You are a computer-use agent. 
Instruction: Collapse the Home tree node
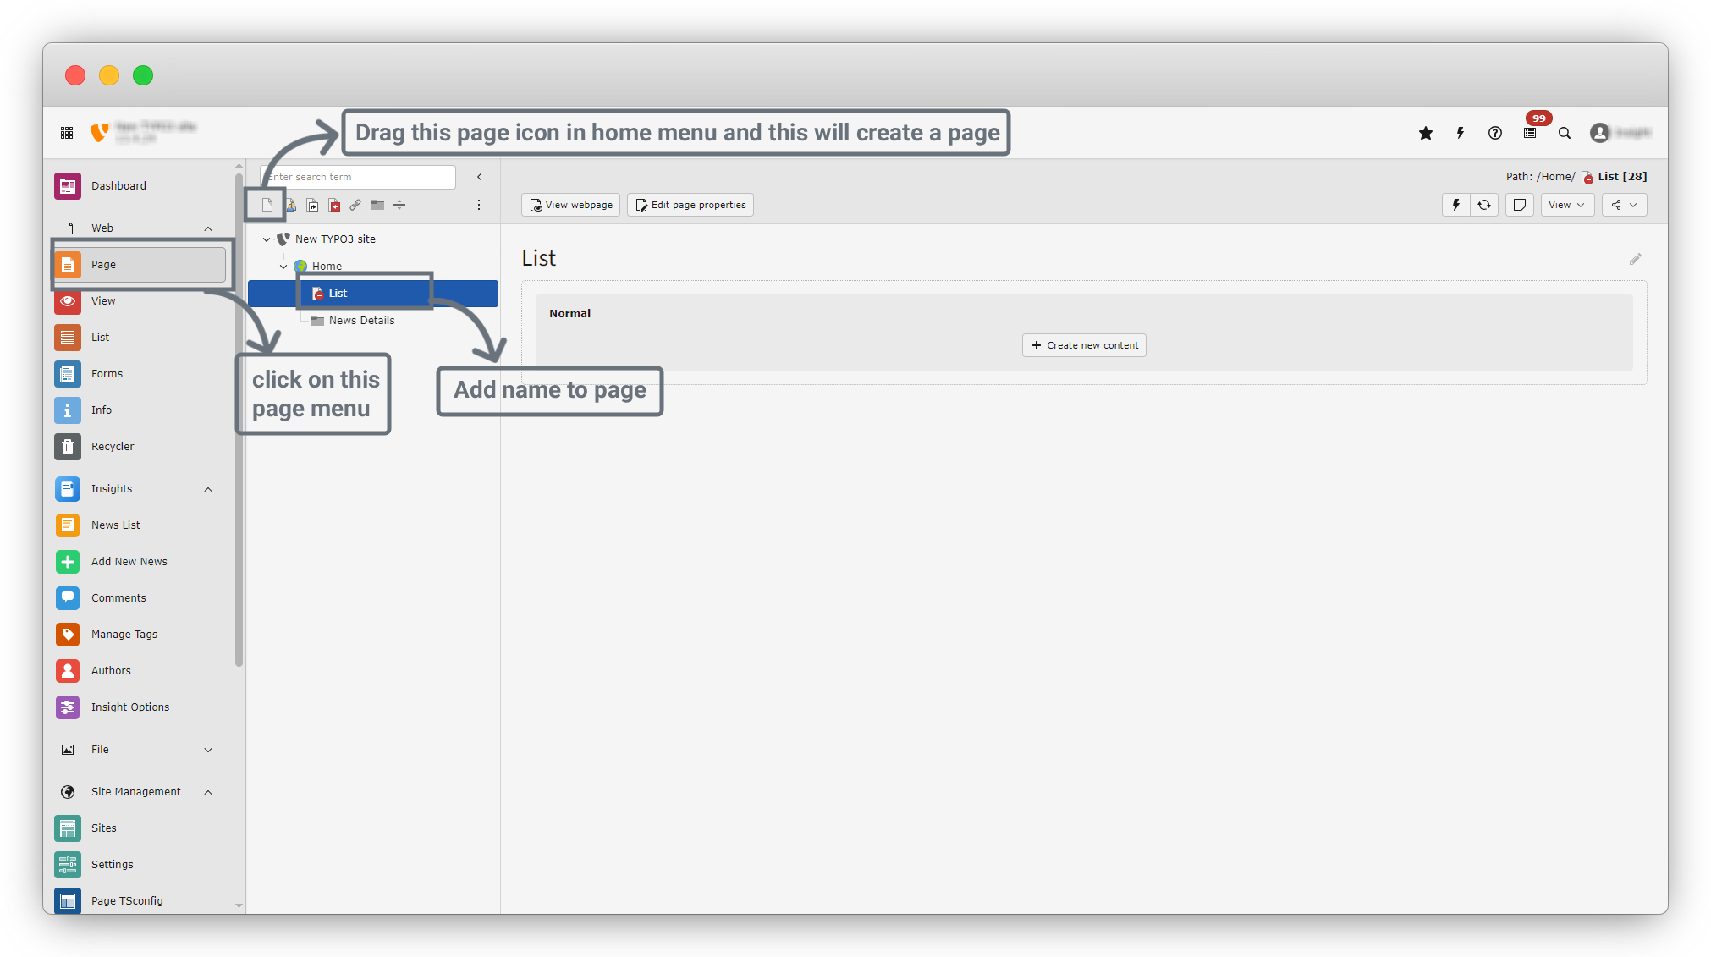point(283,267)
